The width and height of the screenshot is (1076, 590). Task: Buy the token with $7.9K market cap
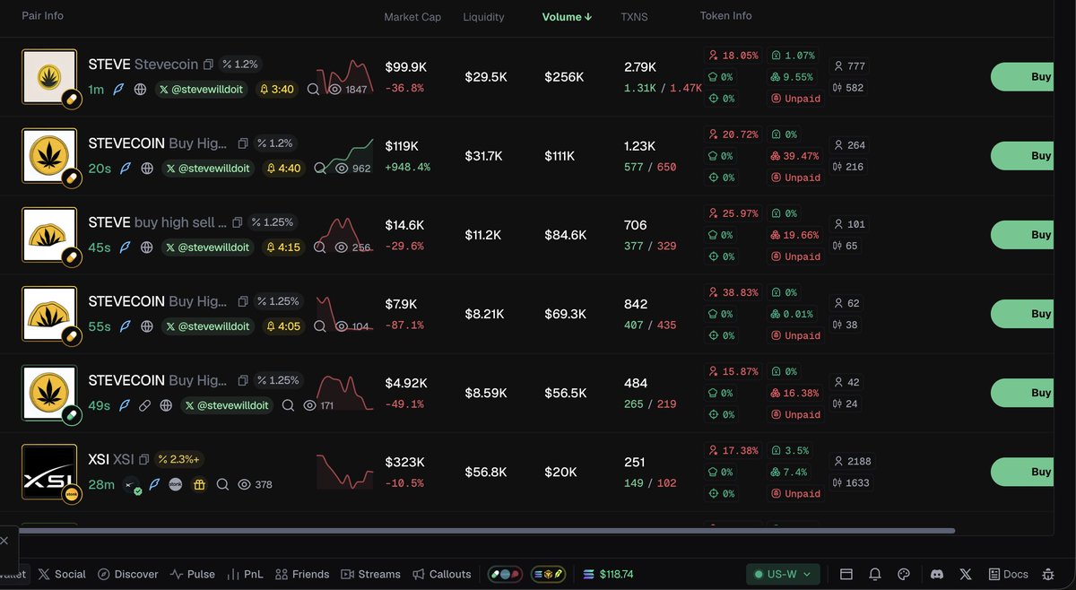tap(1022, 314)
